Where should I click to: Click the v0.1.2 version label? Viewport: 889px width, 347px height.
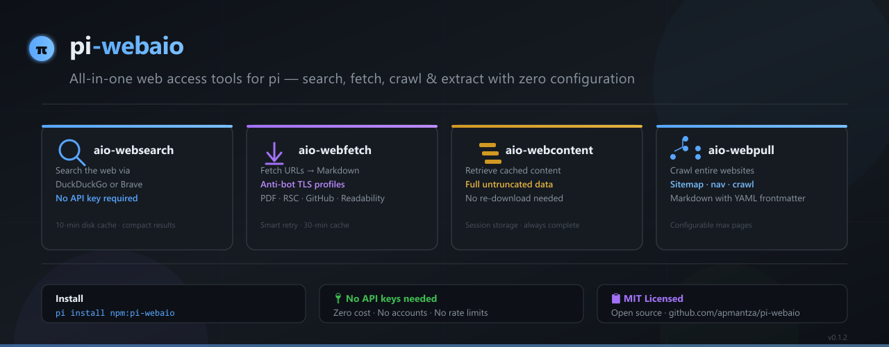[x=837, y=337]
